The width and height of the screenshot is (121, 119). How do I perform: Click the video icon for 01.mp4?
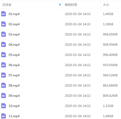click(x=4, y=14)
